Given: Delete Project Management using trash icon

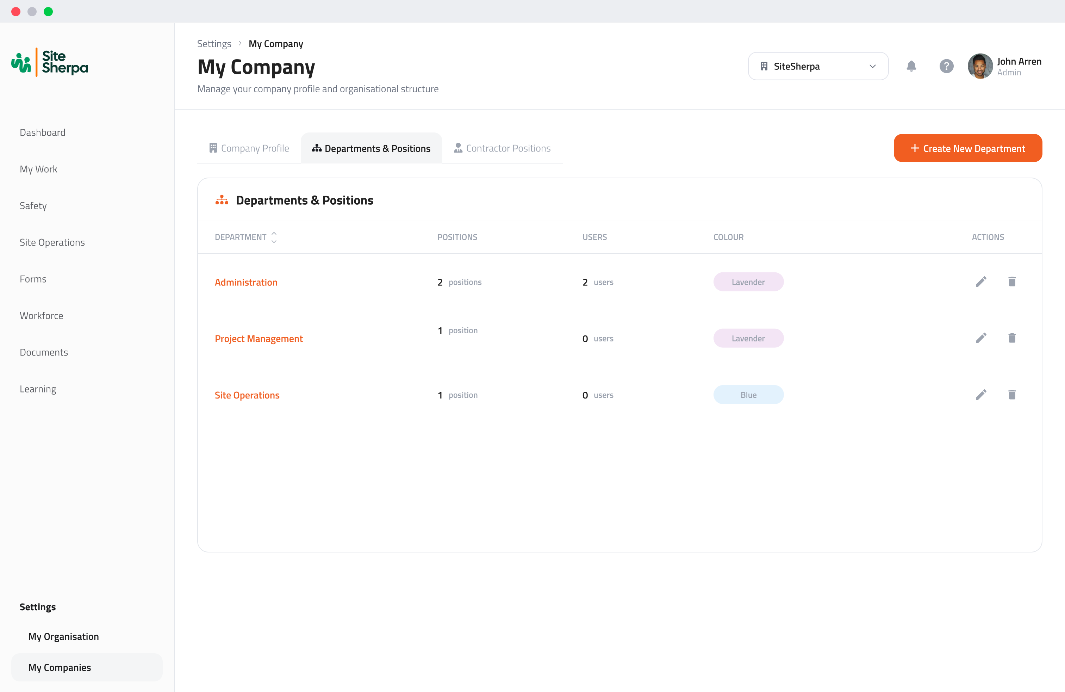Looking at the screenshot, I should 1012,338.
